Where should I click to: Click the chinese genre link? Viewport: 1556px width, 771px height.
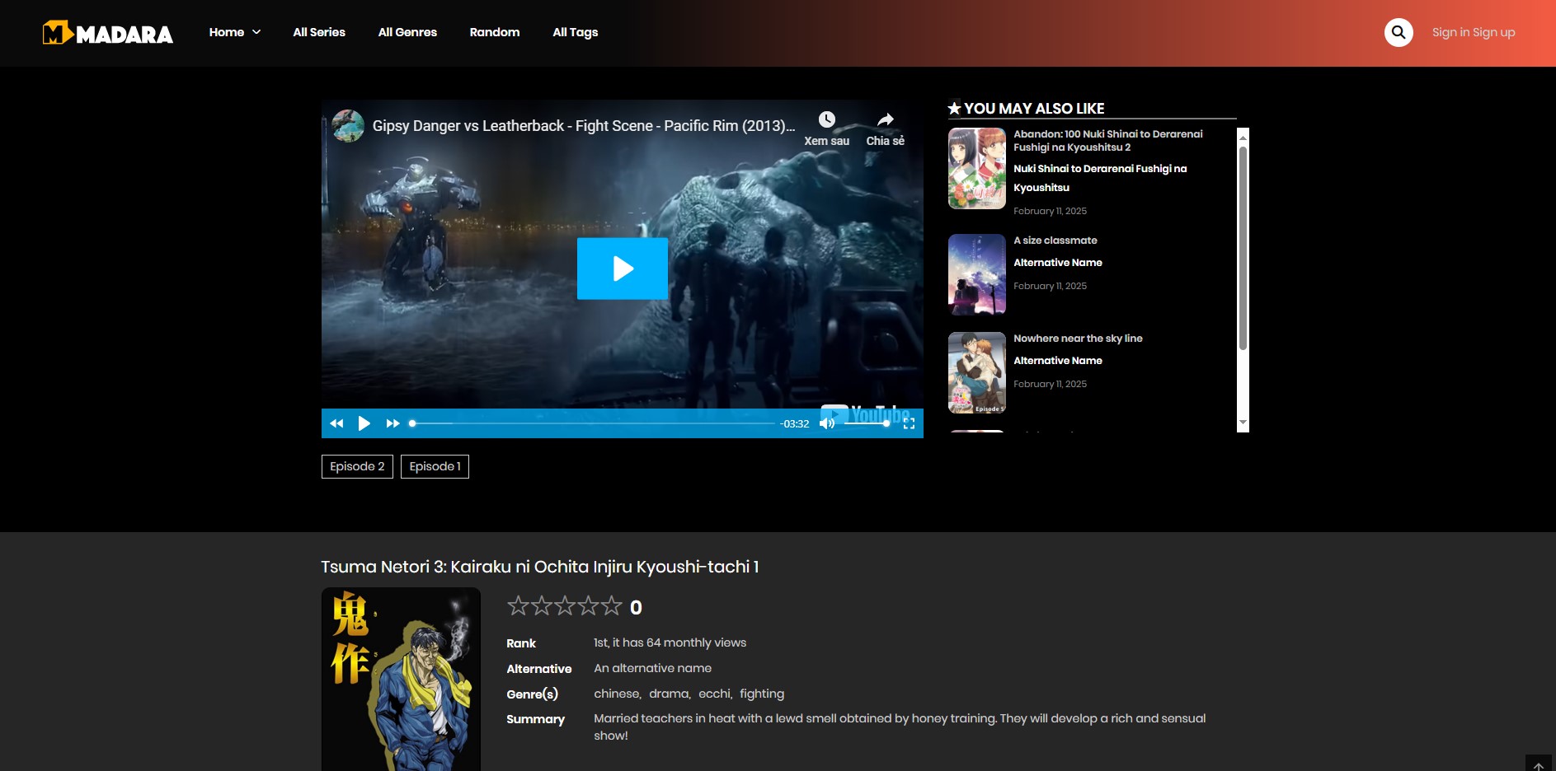pos(617,694)
